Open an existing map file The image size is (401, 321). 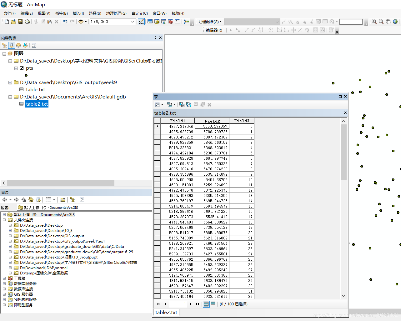click(13, 22)
